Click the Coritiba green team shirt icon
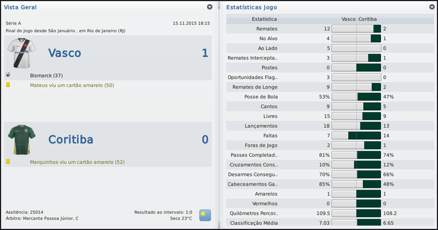Viewport: 438px width, 230px height. (21, 139)
